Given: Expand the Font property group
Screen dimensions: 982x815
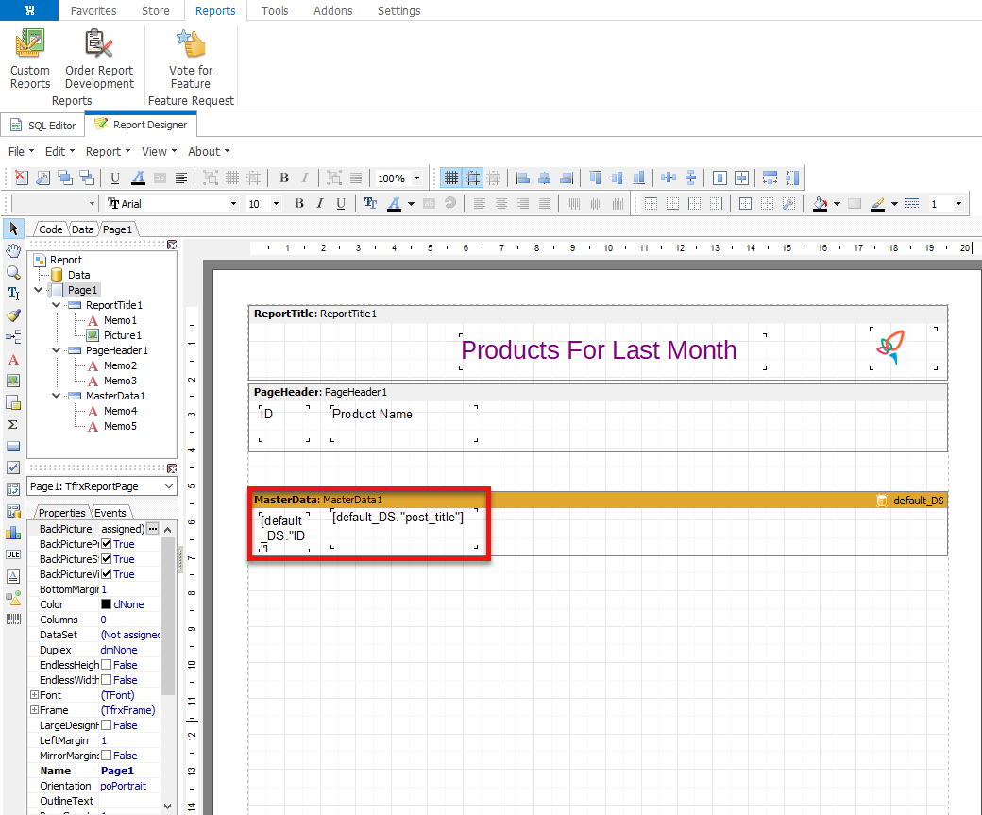Looking at the screenshot, I should click(34, 695).
